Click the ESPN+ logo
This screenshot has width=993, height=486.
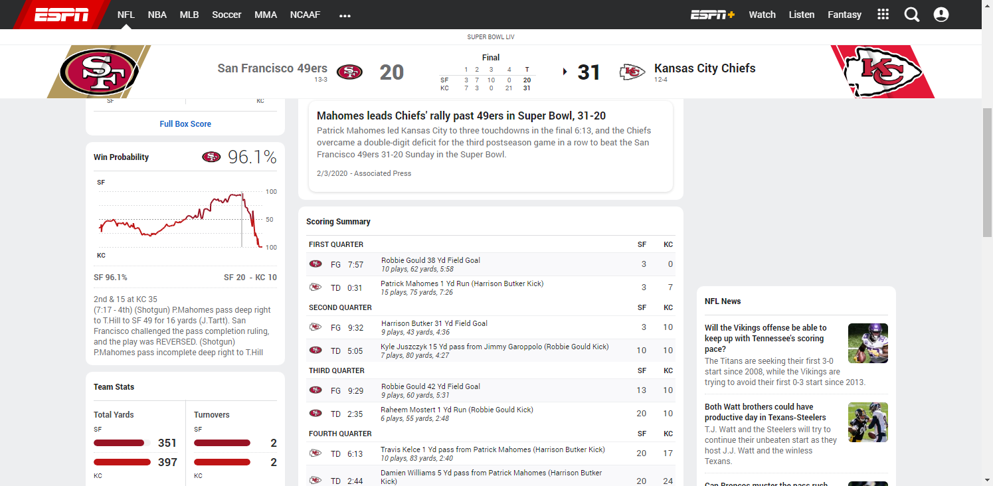click(712, 15)
